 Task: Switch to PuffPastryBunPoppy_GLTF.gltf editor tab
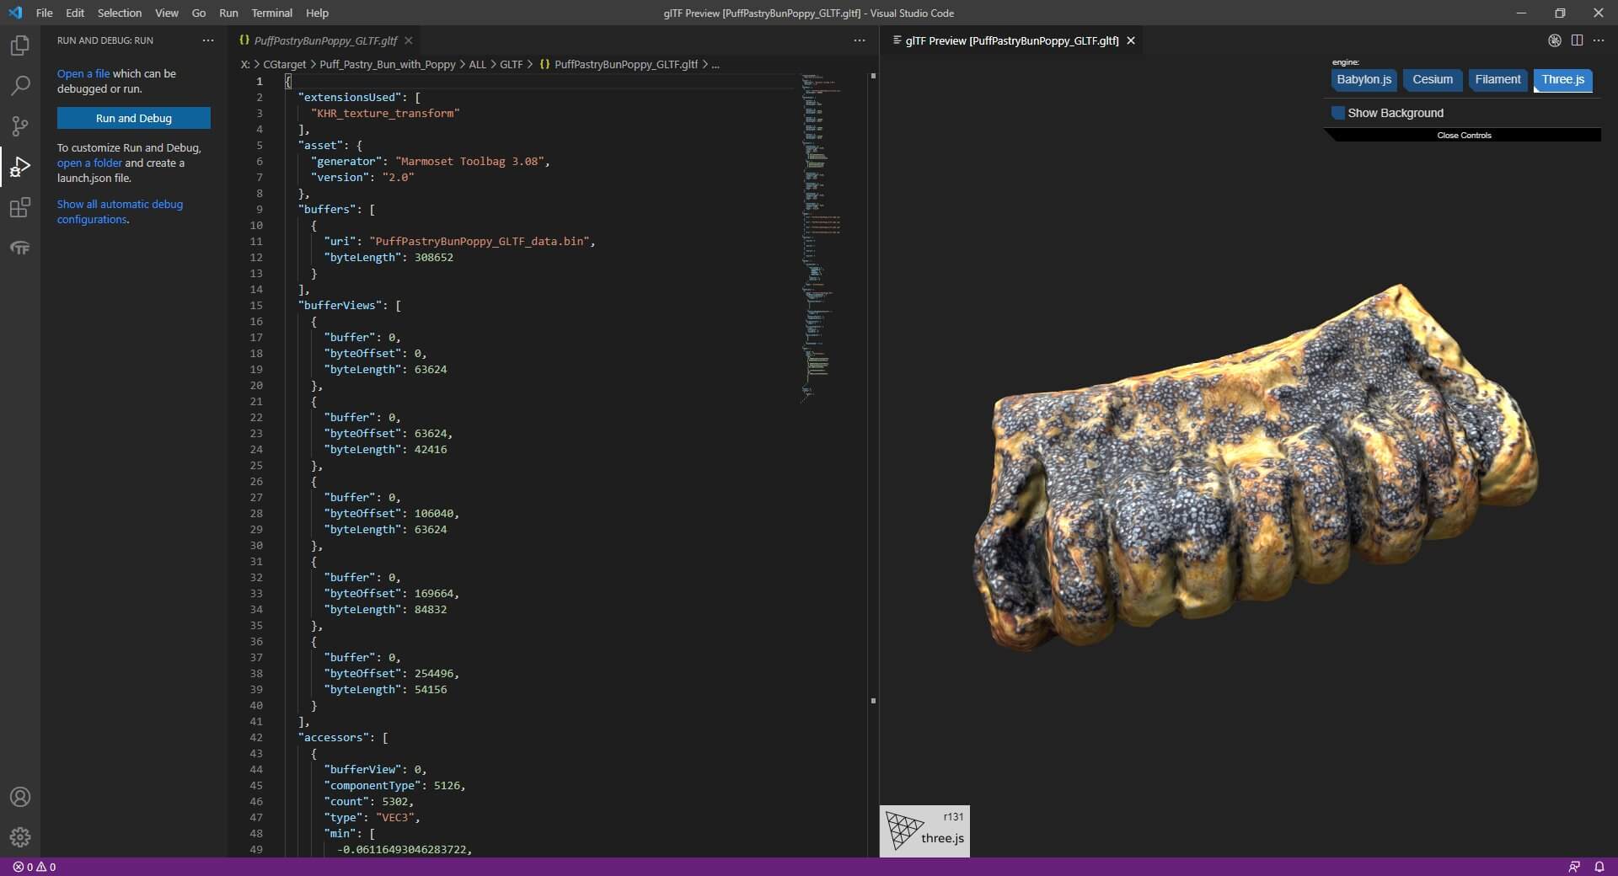coord(325,40)
